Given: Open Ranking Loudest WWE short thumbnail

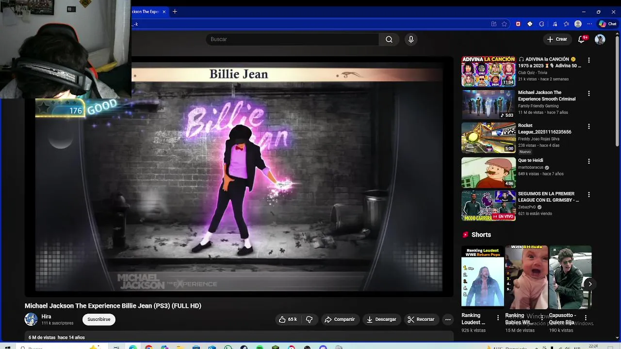Looking at the screenshot, I should [x=483, y=277].
